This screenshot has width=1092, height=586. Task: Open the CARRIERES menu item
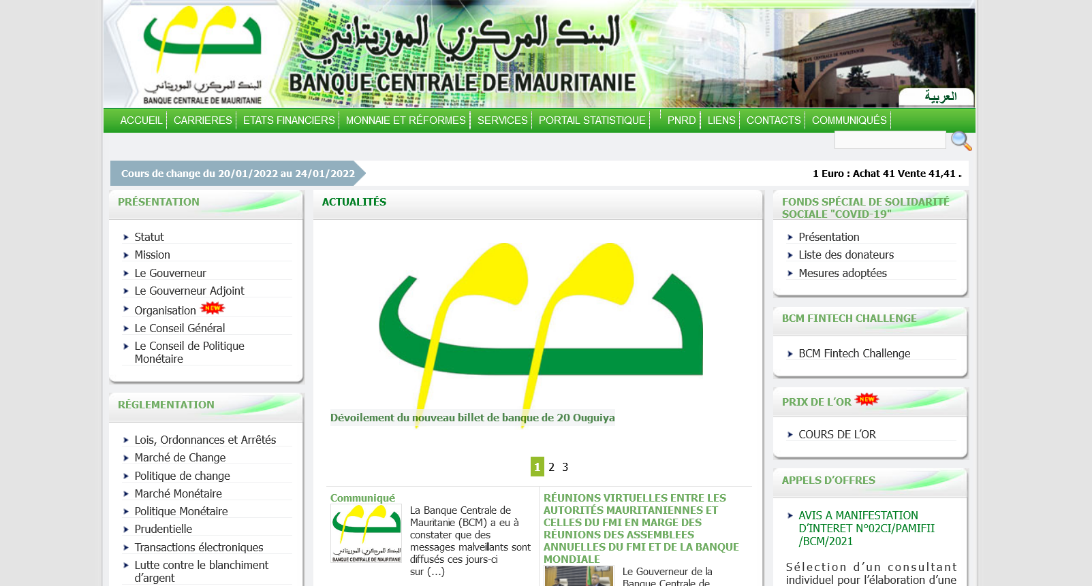click(x=202, y=120)
